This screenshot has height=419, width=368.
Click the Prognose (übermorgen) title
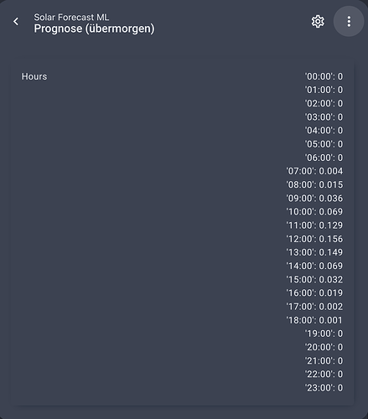tap(94, 28)
